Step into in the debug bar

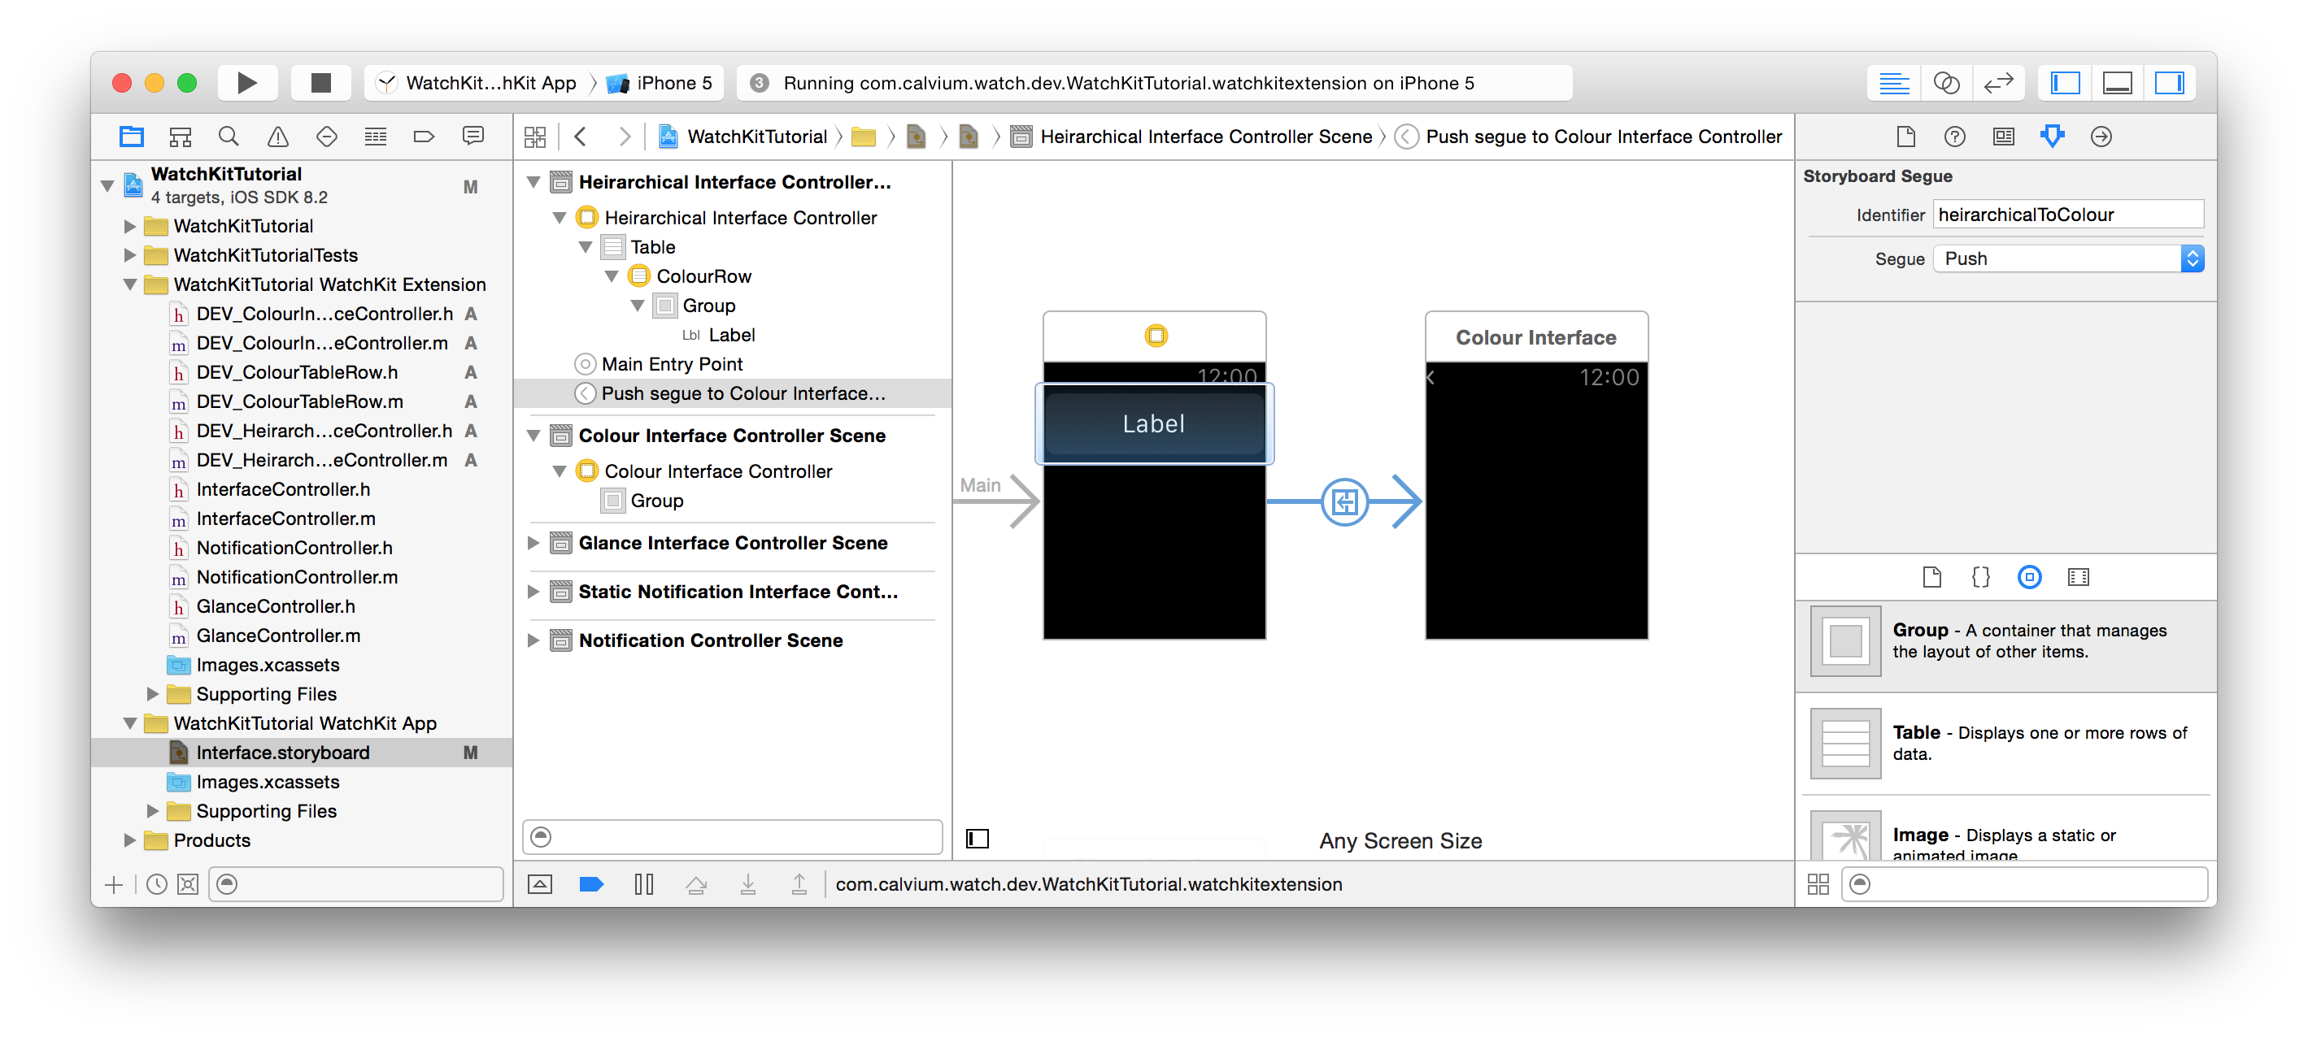click(x=747, y=885)
